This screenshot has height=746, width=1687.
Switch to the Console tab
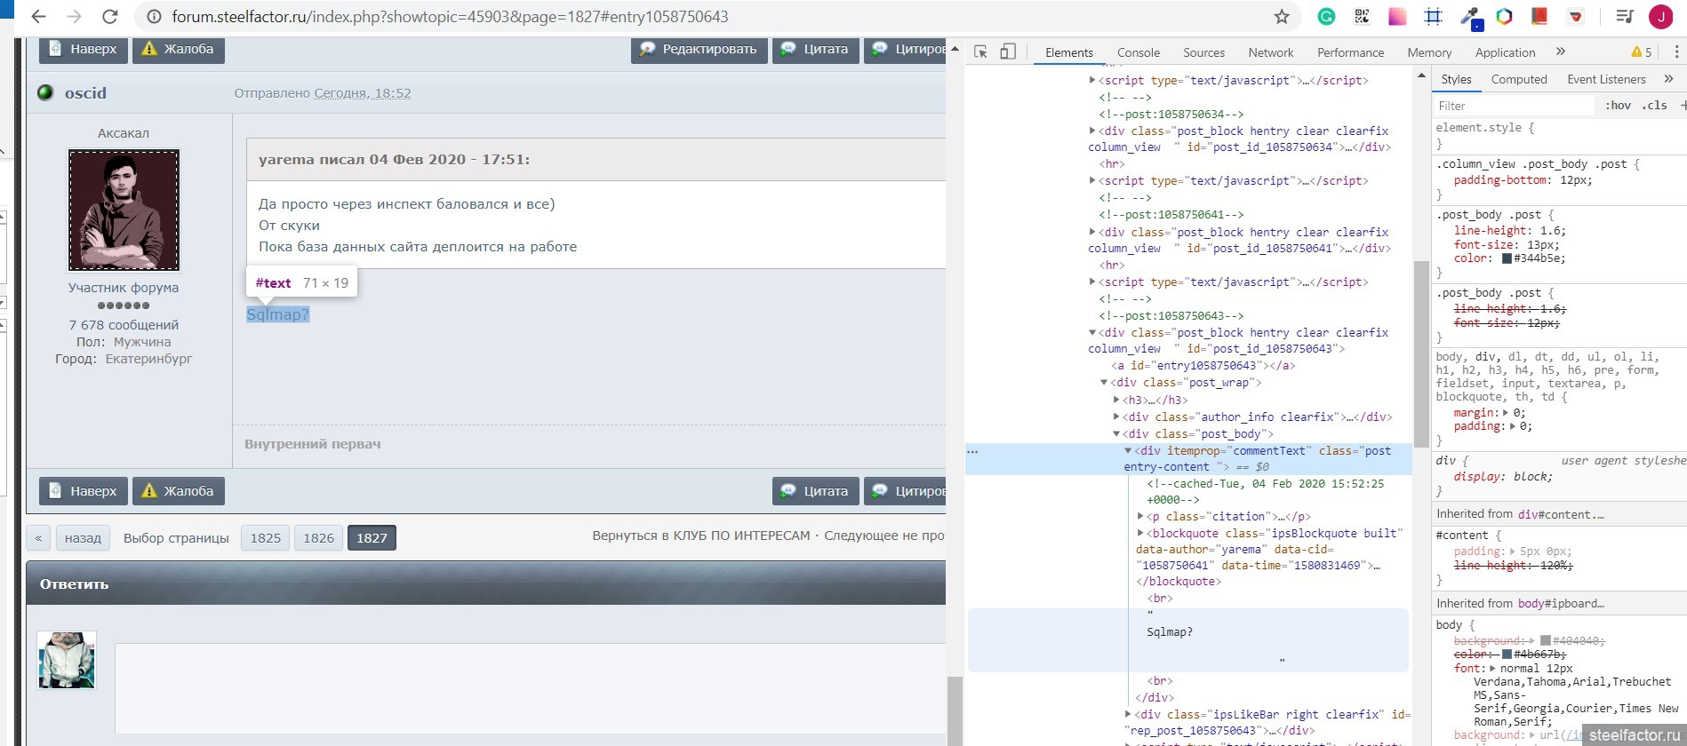(x=1138, y=52)
